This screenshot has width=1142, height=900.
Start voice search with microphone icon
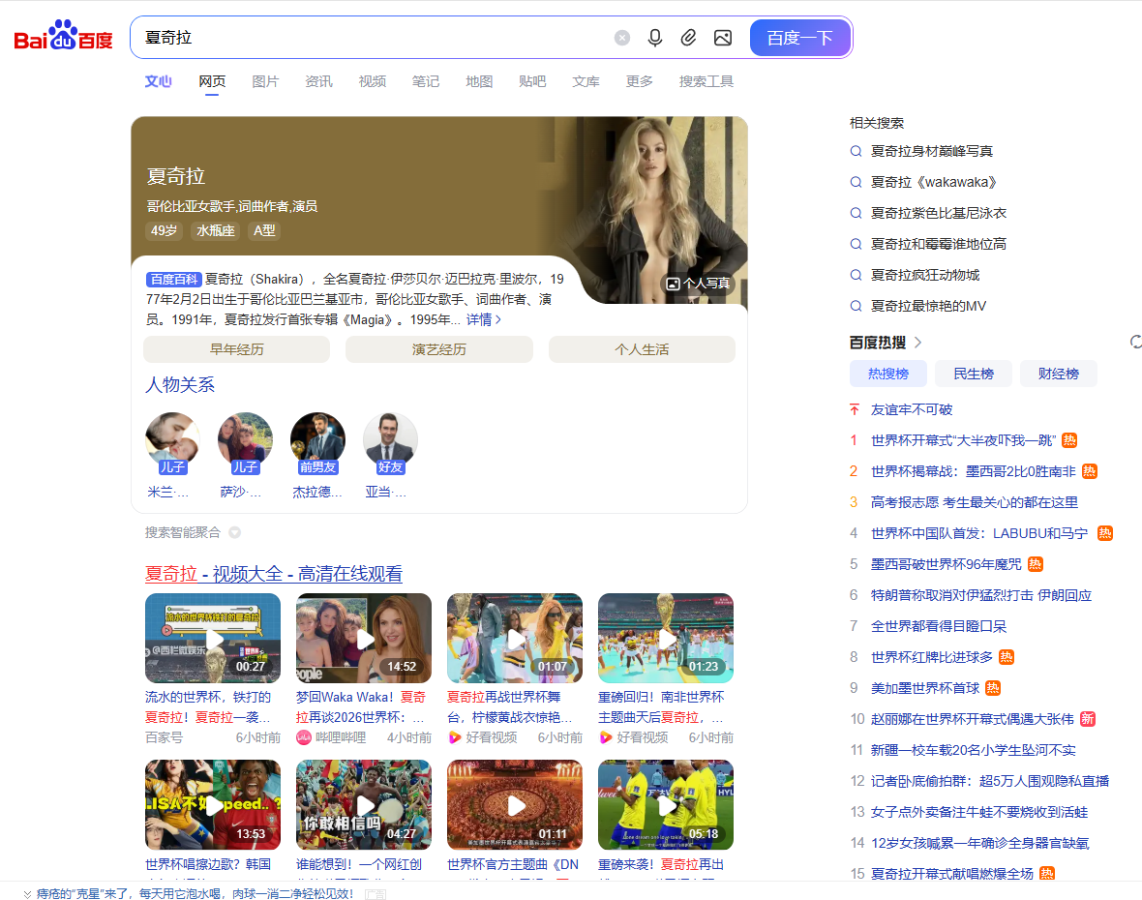pyautogui.click(x=655, y=38)
